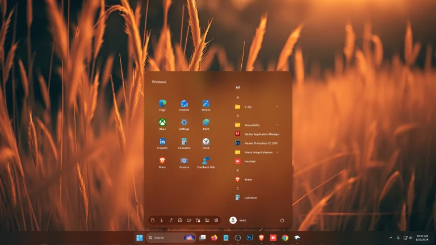
Task: Click the power button in Start menu
Action: click(x=282, y=220)
